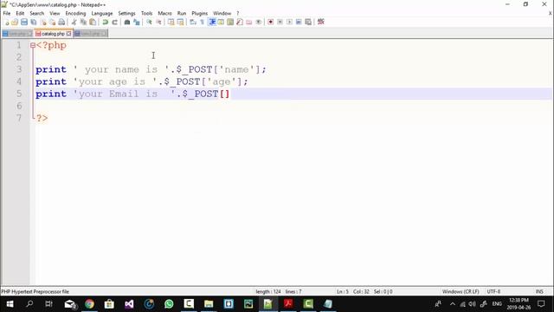Open the Macro menu

[164, 14]
